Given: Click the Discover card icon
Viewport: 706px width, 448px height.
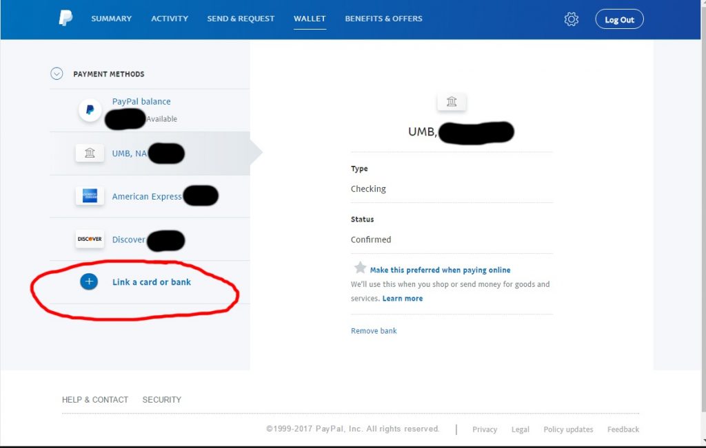Looking at the screenshot, I should coord(90,239).
